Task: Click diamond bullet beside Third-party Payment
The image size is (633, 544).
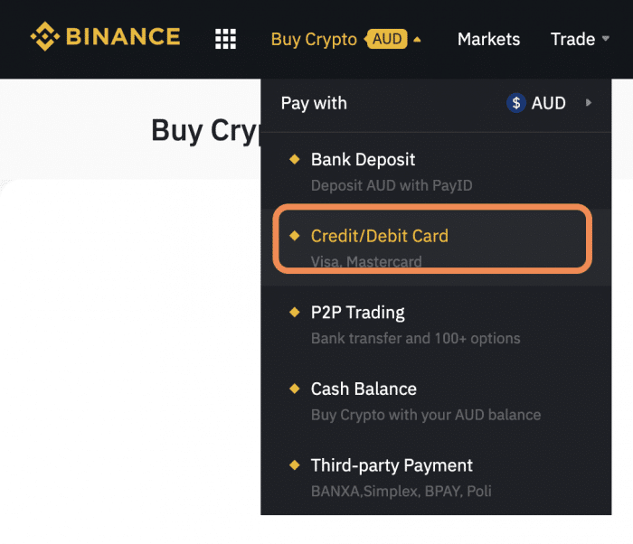Action: point(295,464)
